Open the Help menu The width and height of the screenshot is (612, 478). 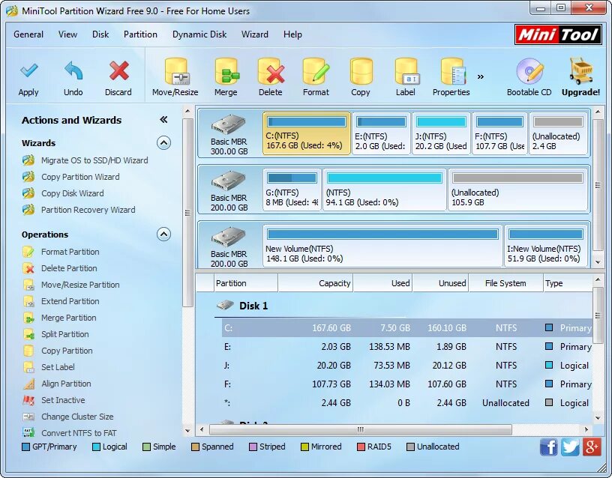292,34
